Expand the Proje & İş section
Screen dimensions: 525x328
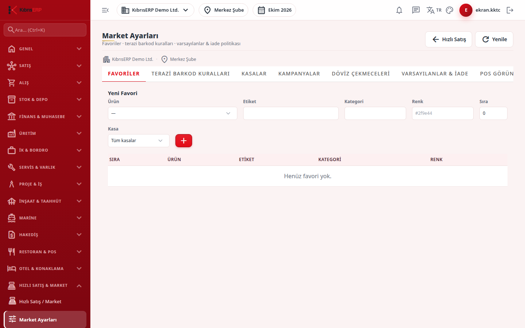45,184
